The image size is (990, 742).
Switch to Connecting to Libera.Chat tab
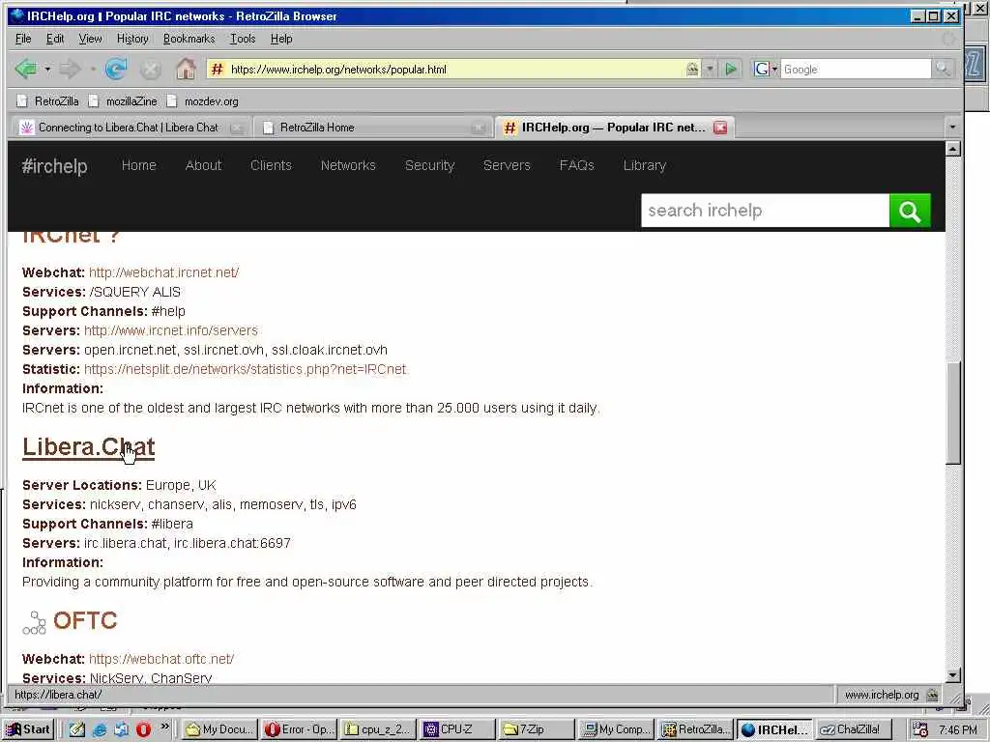pos(129,128)
